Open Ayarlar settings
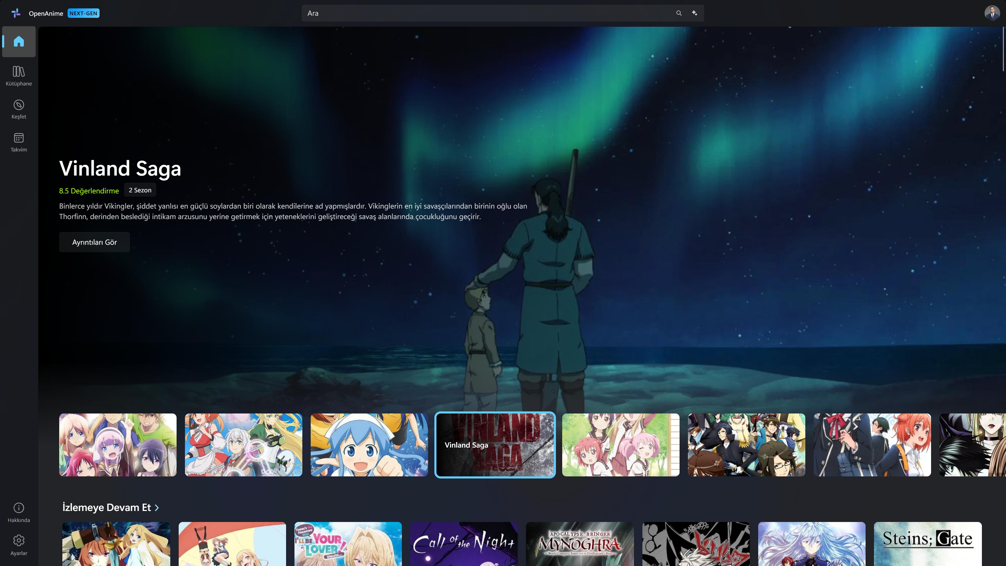Viewport: 1006px width, 566px height. click(x=19, y=546)
